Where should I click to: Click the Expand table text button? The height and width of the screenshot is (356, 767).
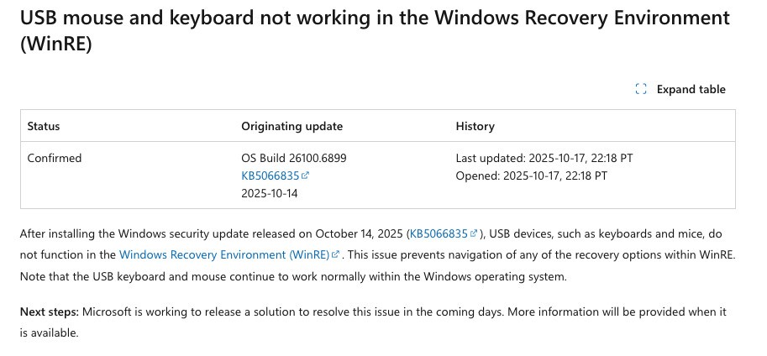click(691, 89)
